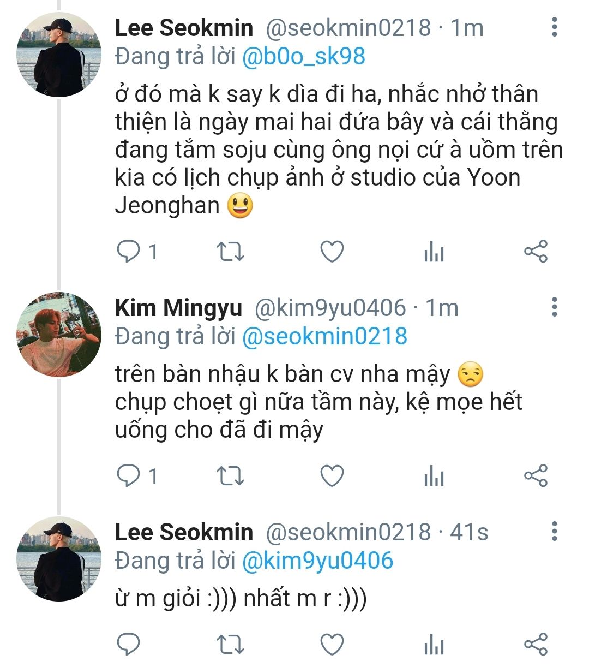View analytics of first Lee Seokmin tweet

pos(434,252)
